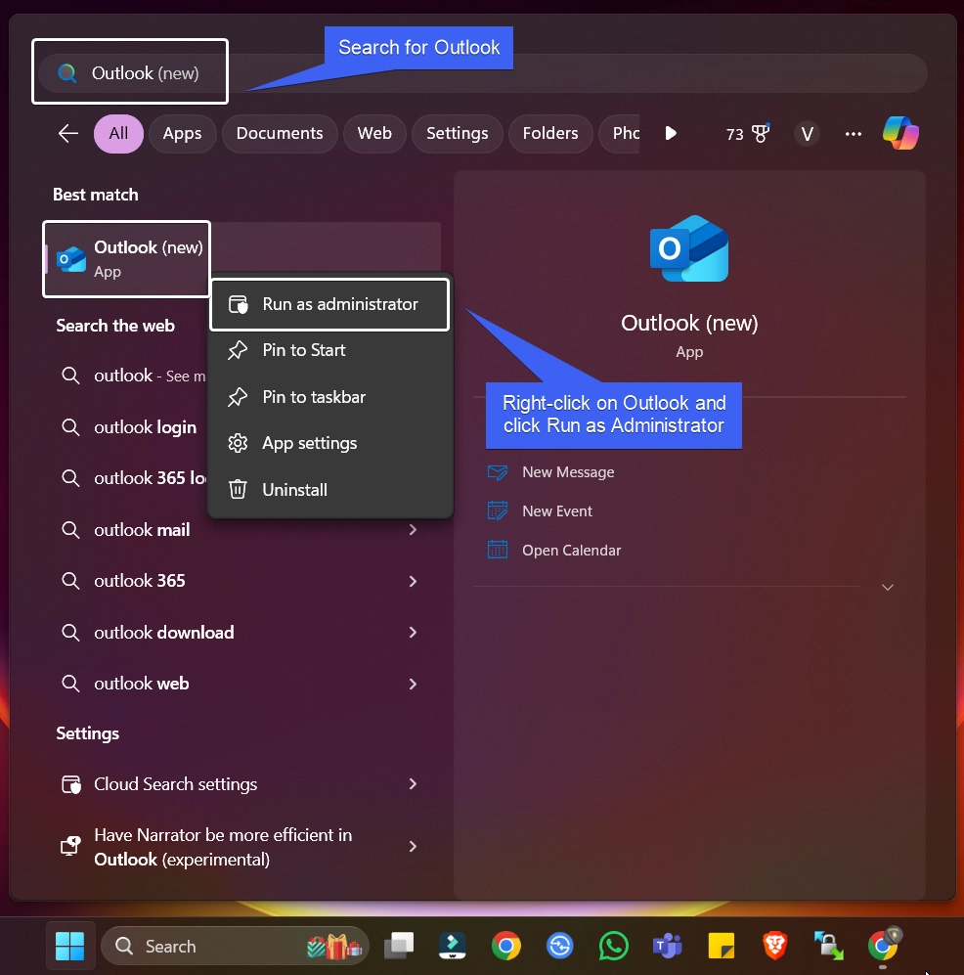
Task: Click the Open Calendar icon
Action: 498,551
